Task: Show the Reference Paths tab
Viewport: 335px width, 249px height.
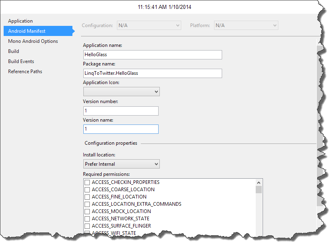Action: point(25,72)
